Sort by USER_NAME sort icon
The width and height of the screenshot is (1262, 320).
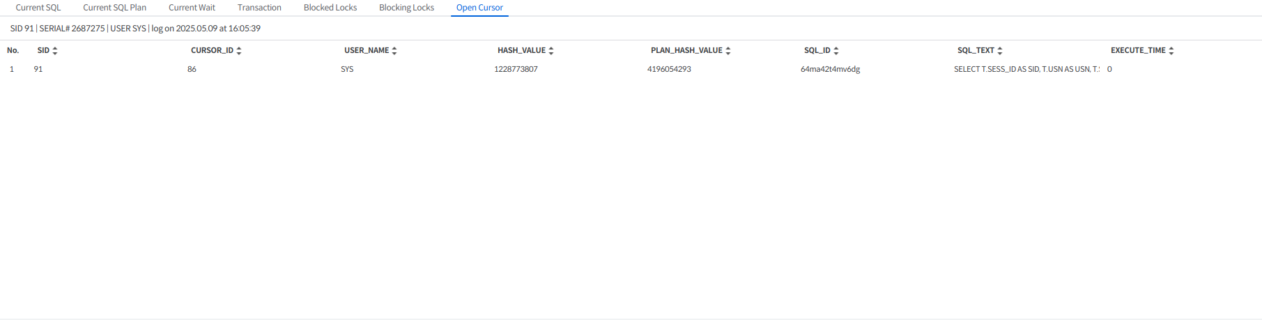394,51
